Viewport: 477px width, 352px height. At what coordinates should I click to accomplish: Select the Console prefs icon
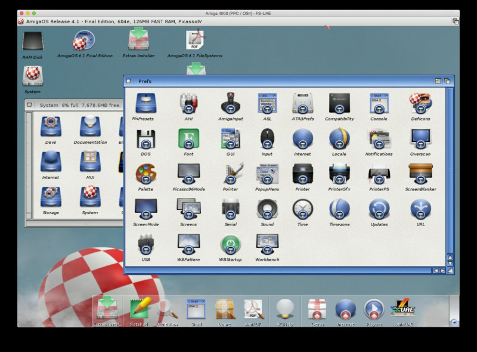(x=379, y=104)
